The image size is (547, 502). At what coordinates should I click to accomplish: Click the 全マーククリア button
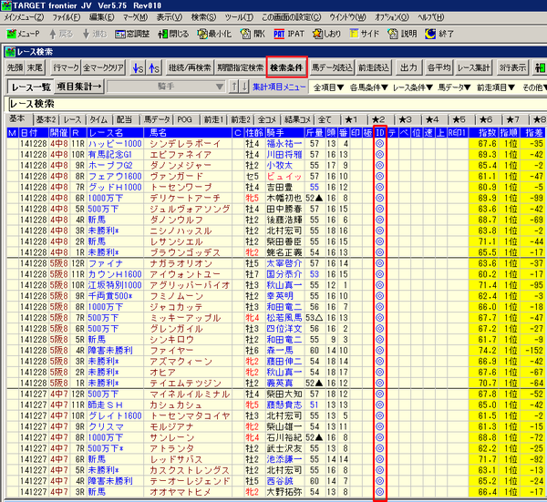coord(103,67)
